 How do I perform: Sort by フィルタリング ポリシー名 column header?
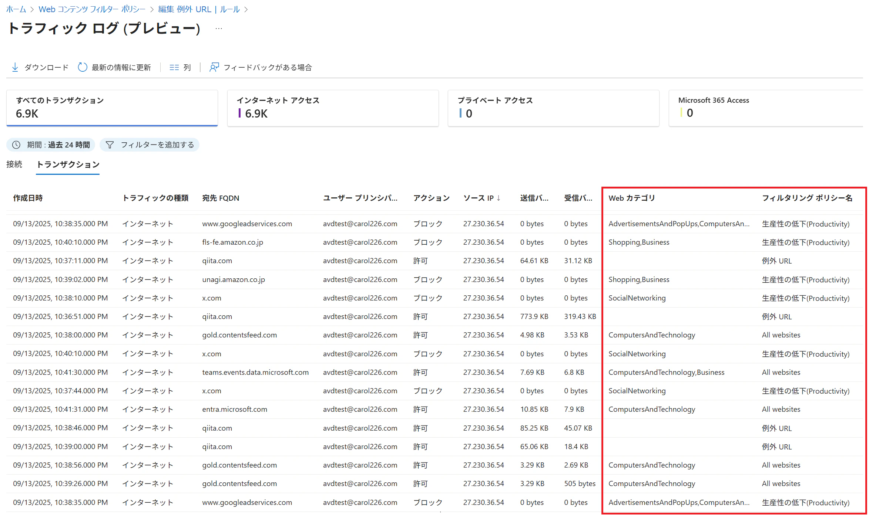[807, 198]
